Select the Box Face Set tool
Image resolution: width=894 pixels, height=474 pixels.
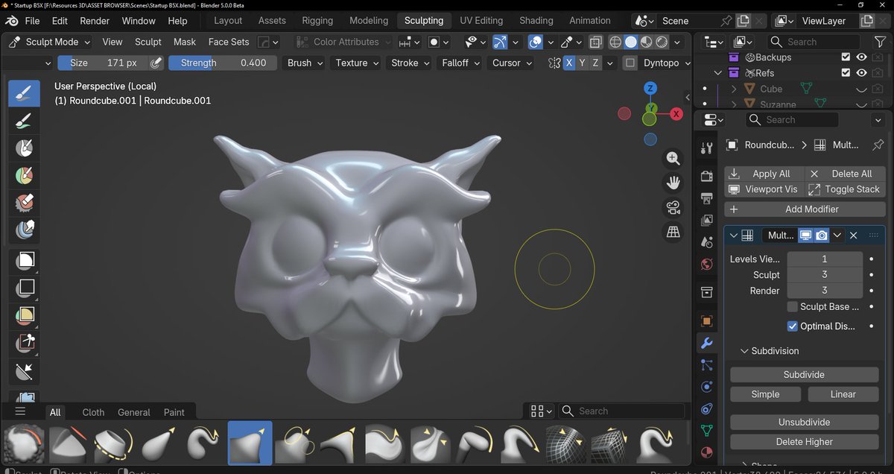[25, 315]
